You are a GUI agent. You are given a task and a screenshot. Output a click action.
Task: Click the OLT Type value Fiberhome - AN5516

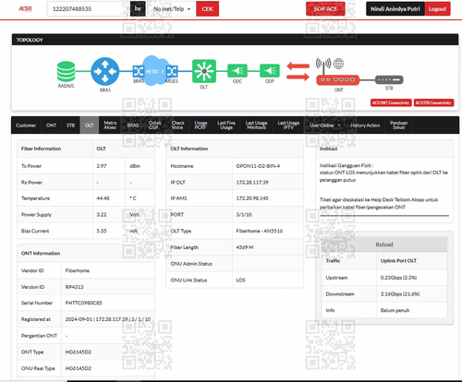[x=260, y=231]
